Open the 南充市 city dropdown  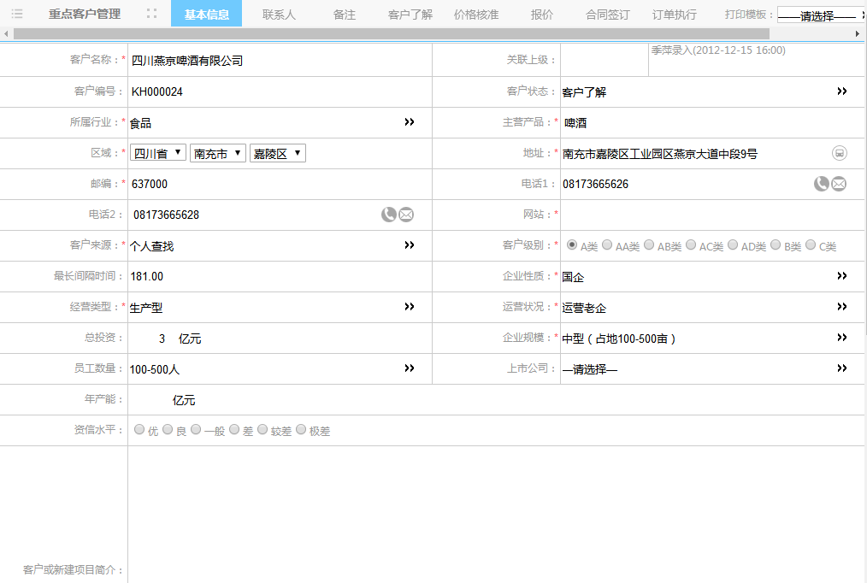(218, 153)
